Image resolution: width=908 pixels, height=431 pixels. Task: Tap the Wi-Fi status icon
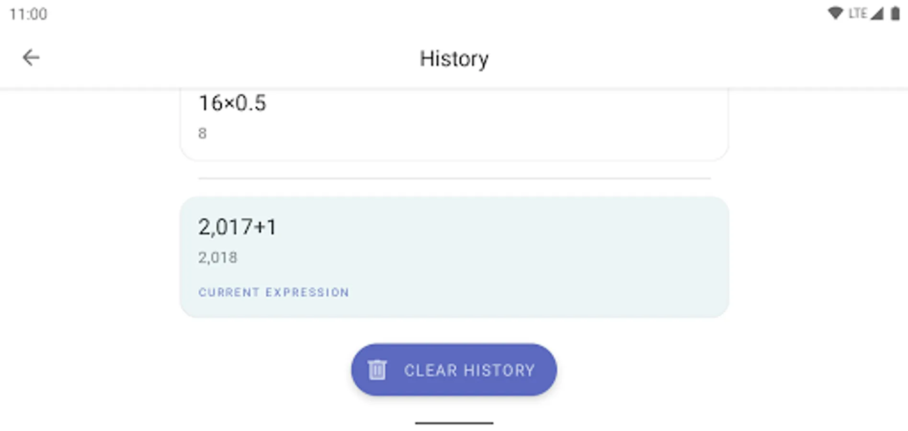[835, 13]
